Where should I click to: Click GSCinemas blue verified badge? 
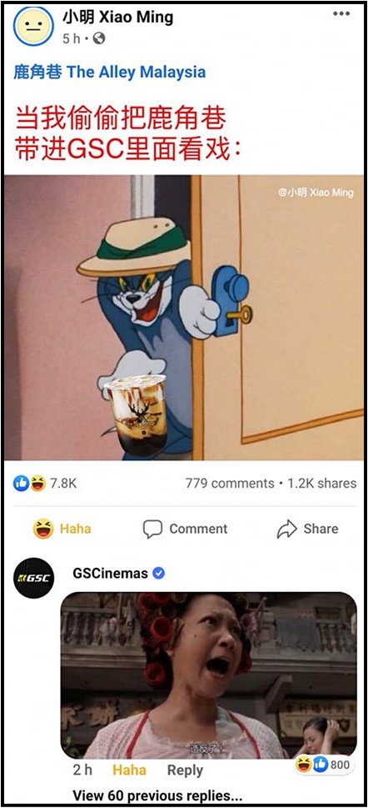(x=158, y=573)
